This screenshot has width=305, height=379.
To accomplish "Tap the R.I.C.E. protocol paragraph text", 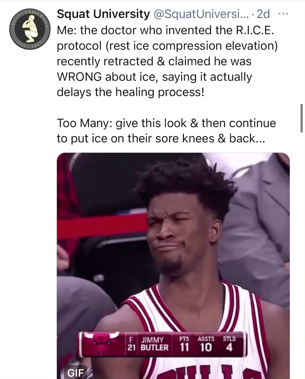I will pos(167,61).
